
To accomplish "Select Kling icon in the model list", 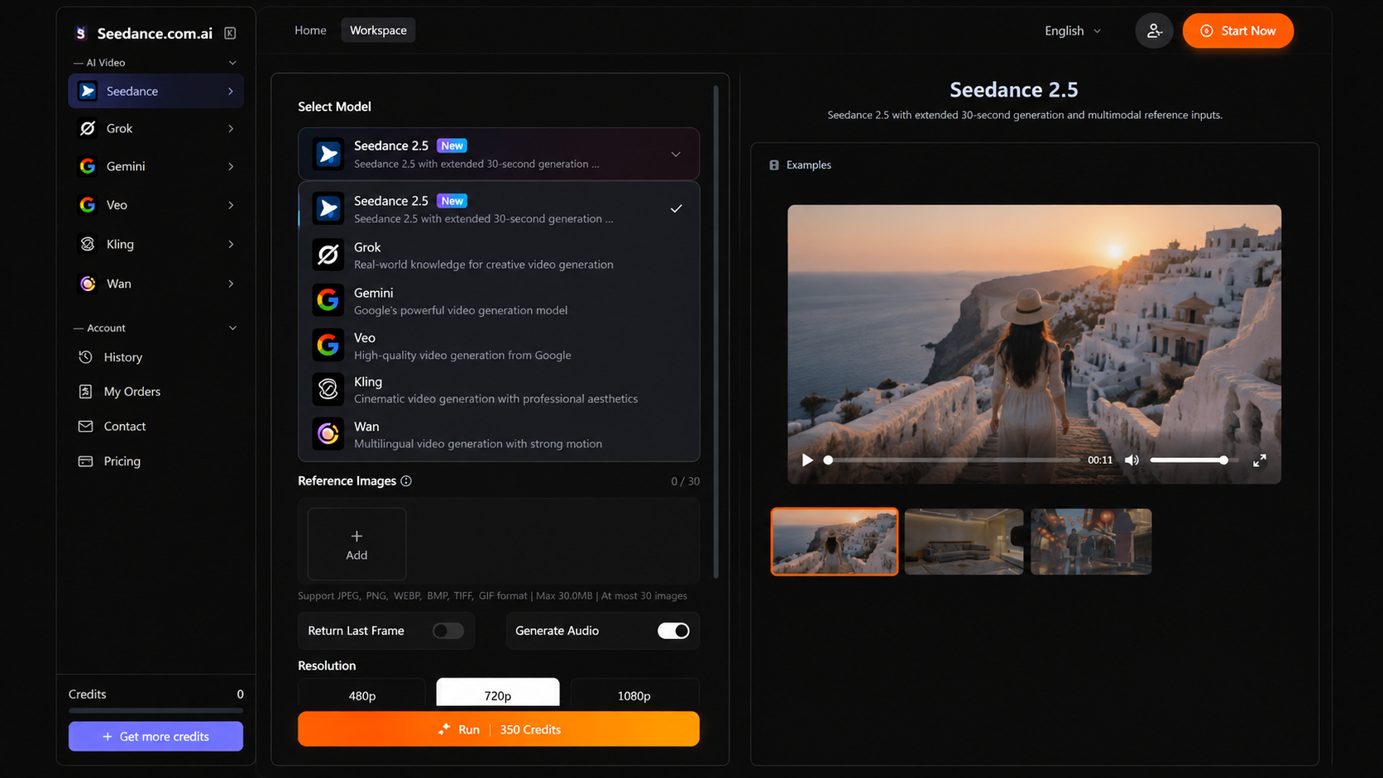I will (x=328, y=389).
